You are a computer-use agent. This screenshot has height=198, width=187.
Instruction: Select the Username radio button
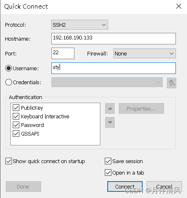pos(9,68)
